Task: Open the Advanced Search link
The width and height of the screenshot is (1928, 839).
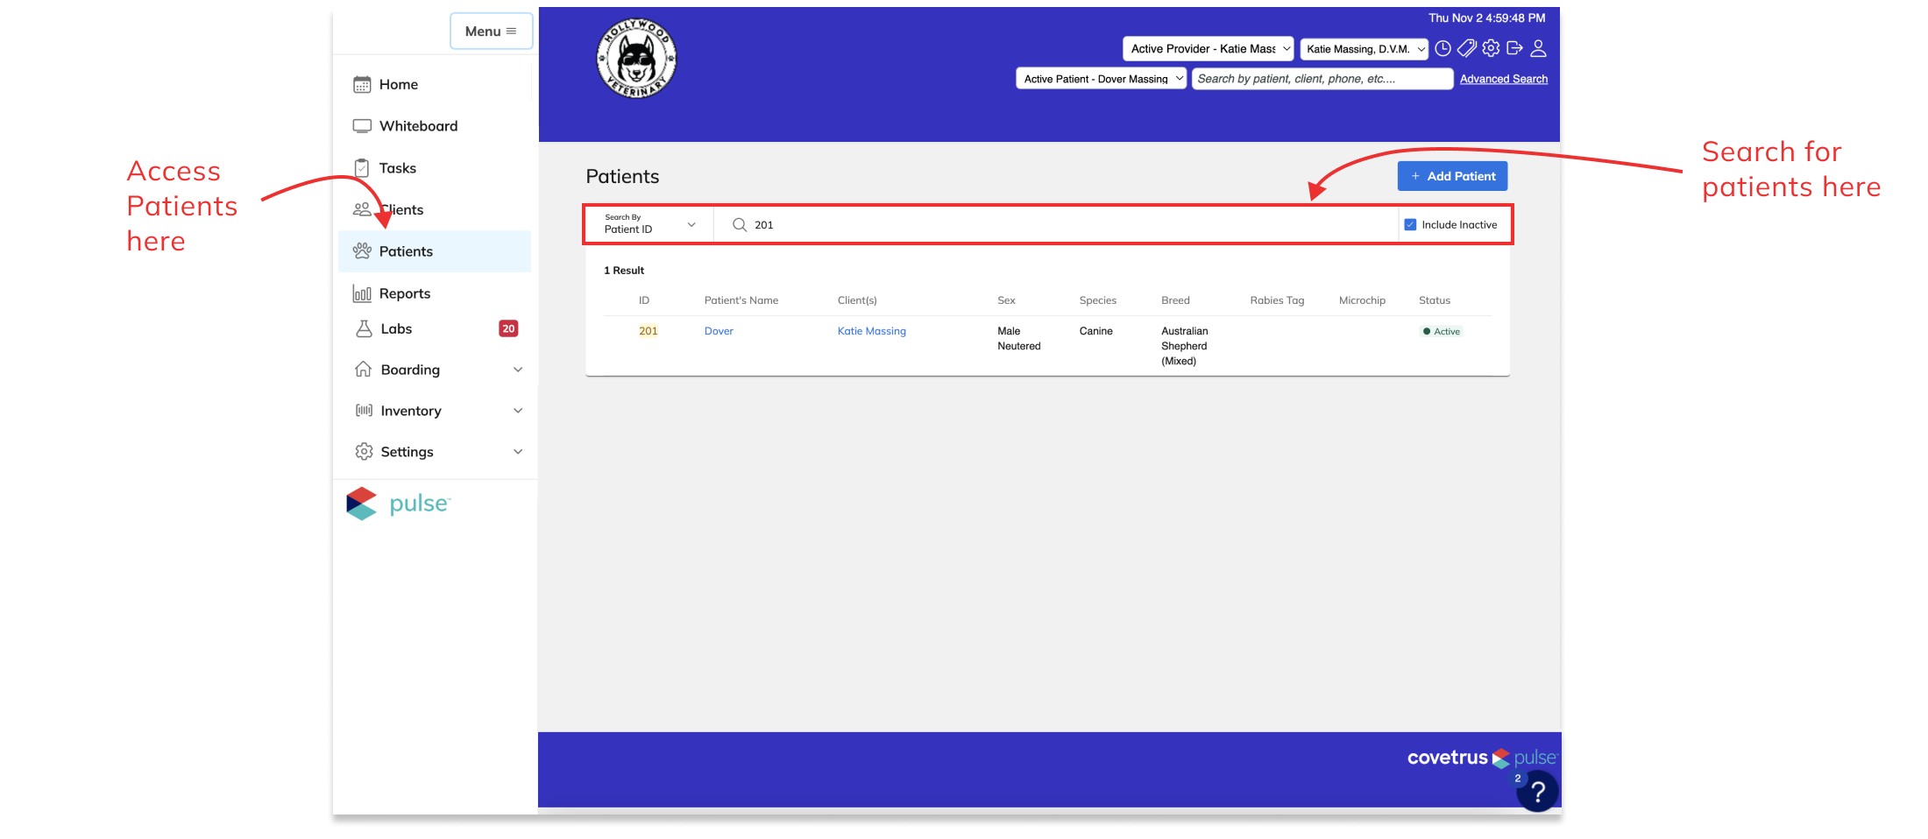Action: coord(1503,79)
